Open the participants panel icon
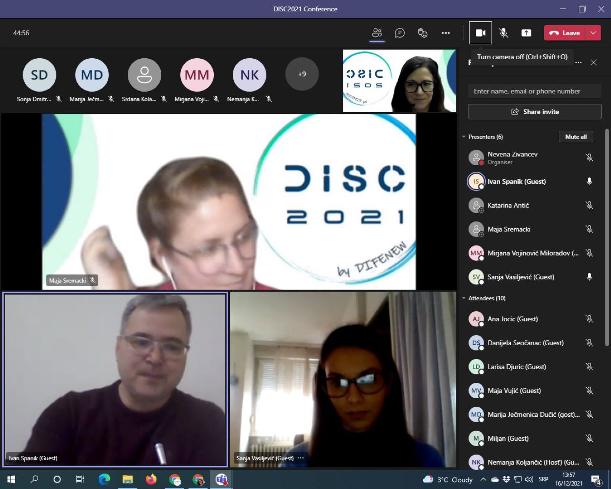Image resolution: width=611 pixels, height=489 pixels. click(377, 33)
